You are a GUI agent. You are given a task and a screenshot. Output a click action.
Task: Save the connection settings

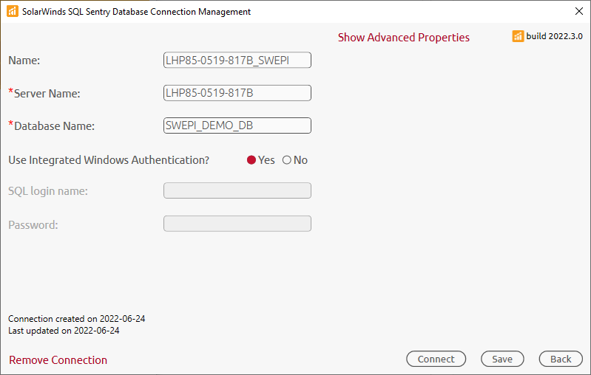point(501,359)
